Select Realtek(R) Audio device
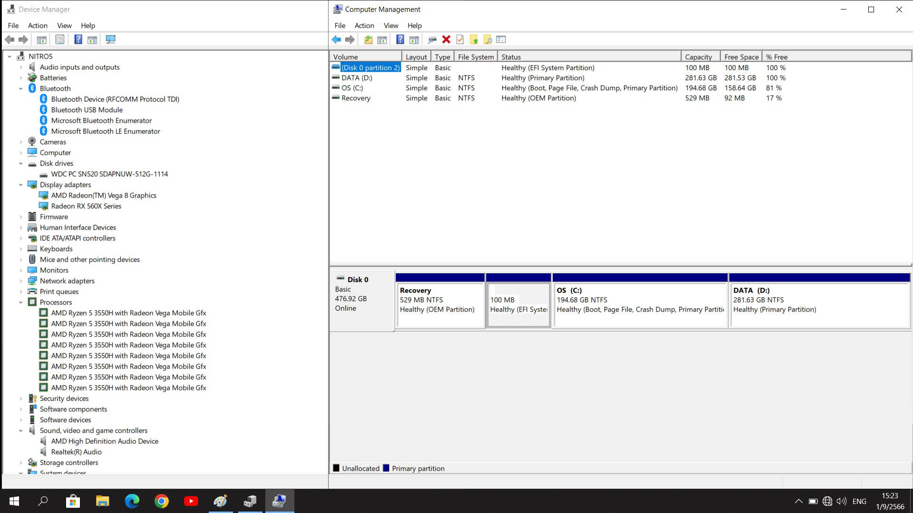The height and width of the screenshot is (513, 913). click(76, 452)
